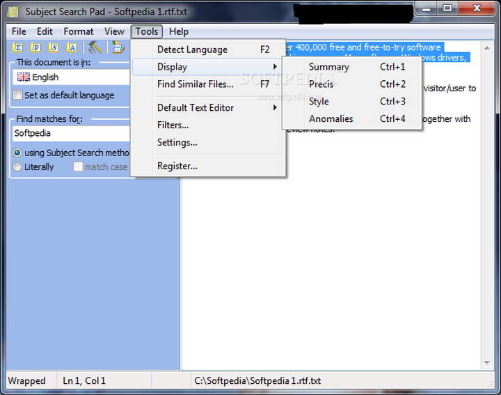Open the English language dropdown

71,77
